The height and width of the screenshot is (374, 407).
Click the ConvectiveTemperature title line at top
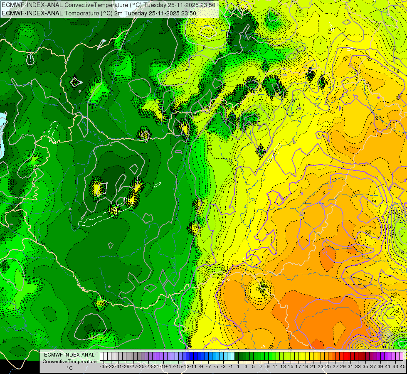[109, 5]
